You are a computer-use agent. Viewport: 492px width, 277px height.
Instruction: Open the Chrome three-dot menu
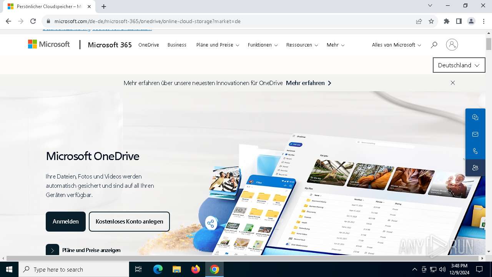[x=484, y=21]
